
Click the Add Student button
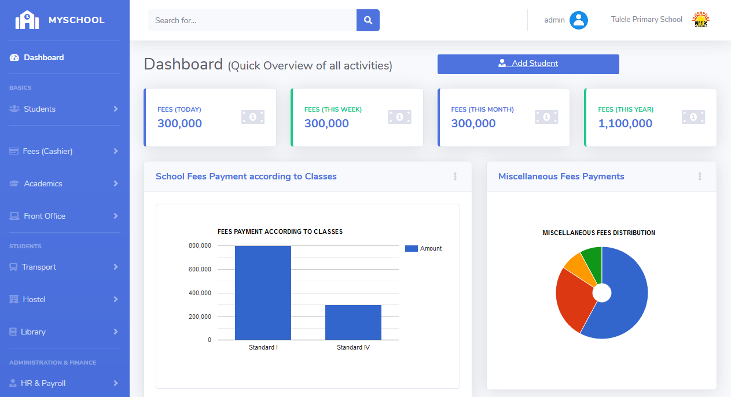[x=528, y=64]
